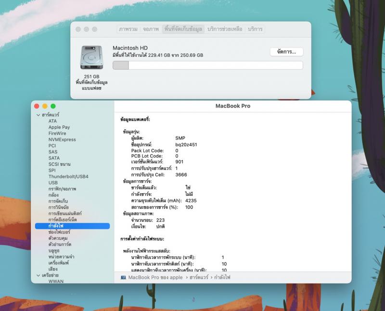Click "MacBook Pro ของ apple" in the path bar
Screen dimensions: 385x311
coord(155,277)
